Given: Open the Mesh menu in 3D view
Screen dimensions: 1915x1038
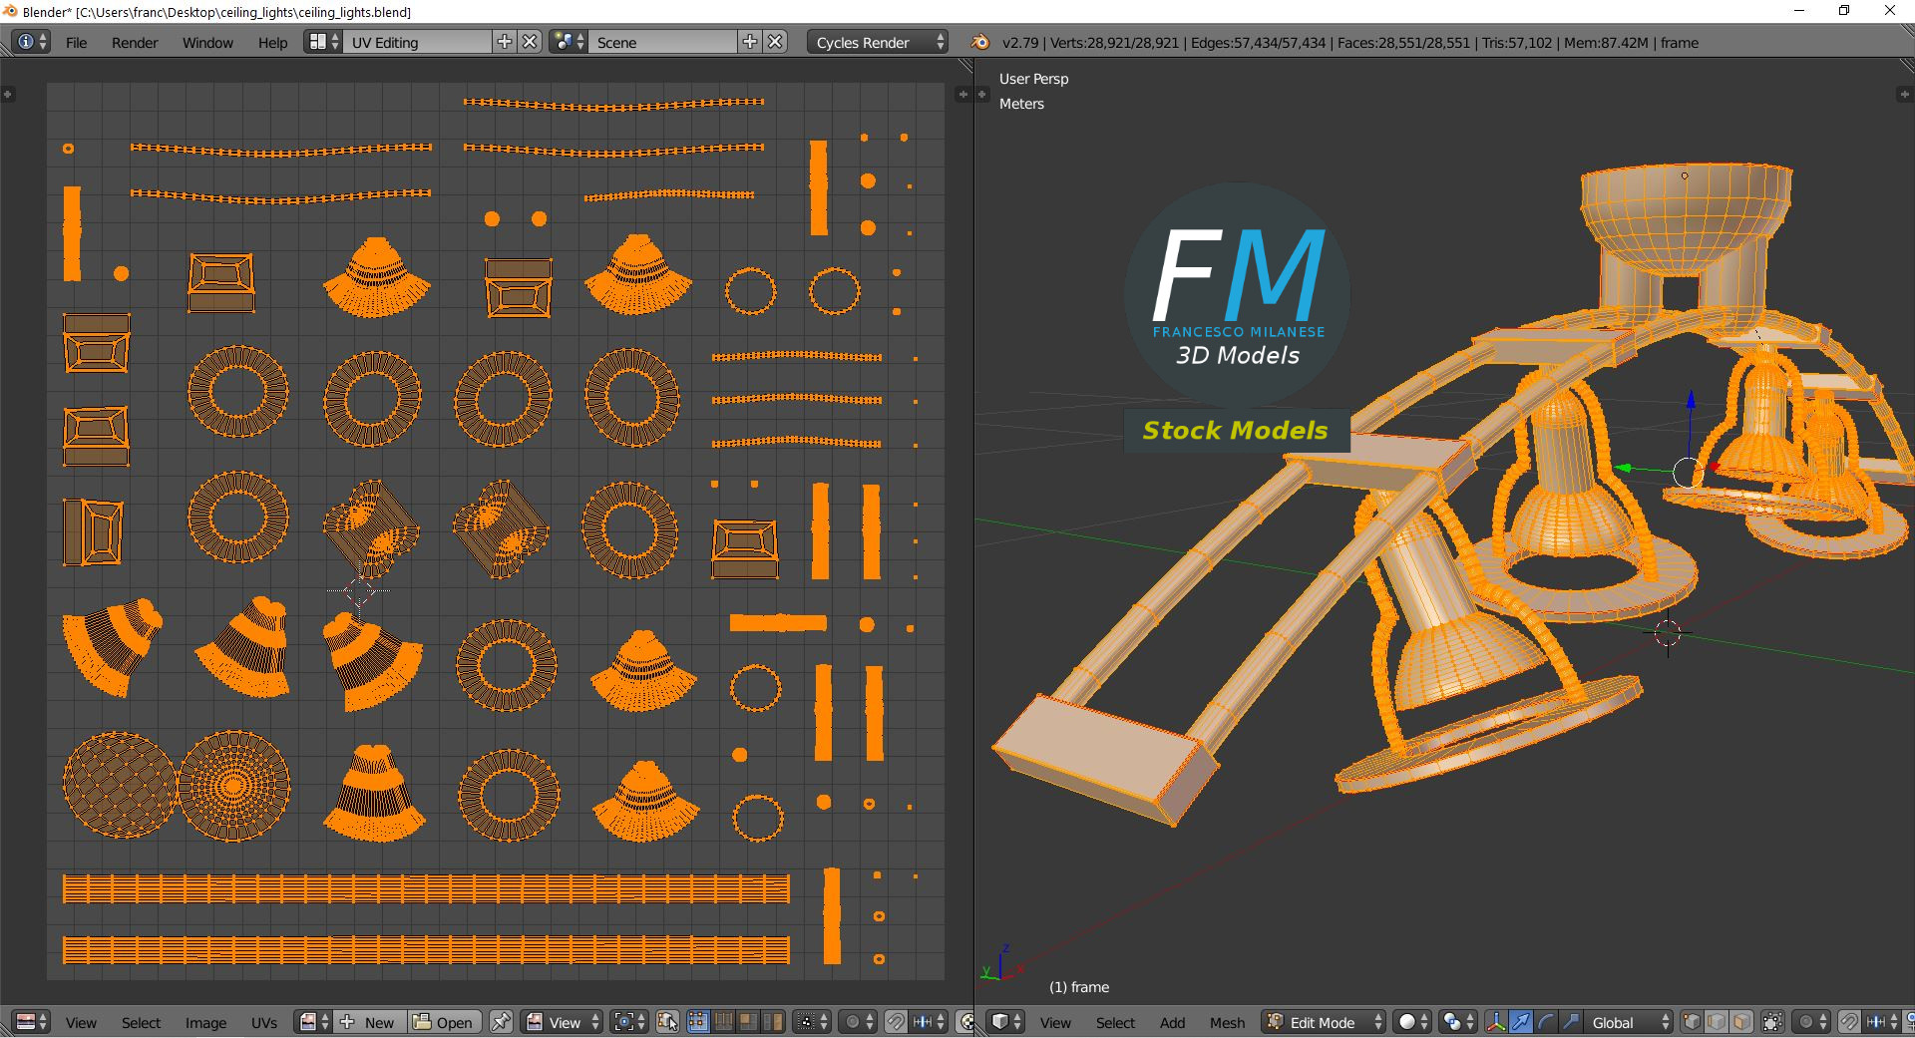Looking at the screenshot, I should click(1227, 1023).
